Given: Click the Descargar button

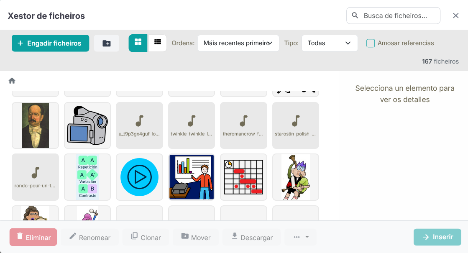Looking at the screenshot, I should click(252, 237).
